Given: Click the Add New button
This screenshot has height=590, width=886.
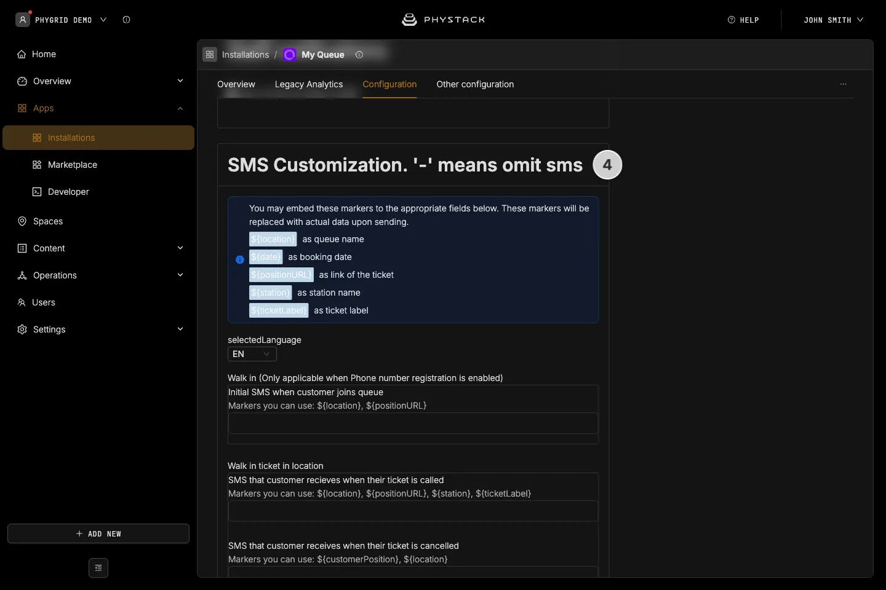Looking at the screenshot, I should (x=98, y=533).
